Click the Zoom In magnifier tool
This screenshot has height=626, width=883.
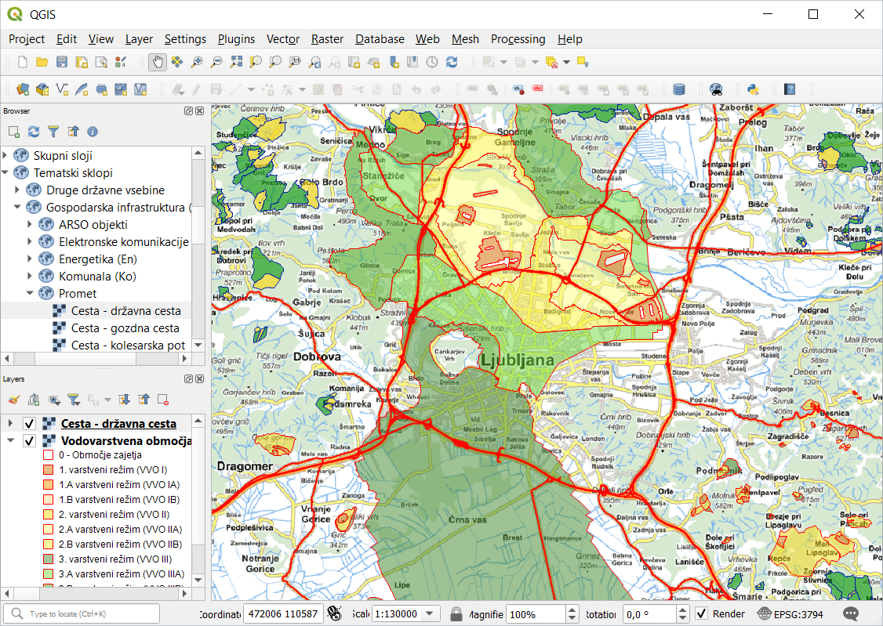pyautogui.click(x=197, y=62)
